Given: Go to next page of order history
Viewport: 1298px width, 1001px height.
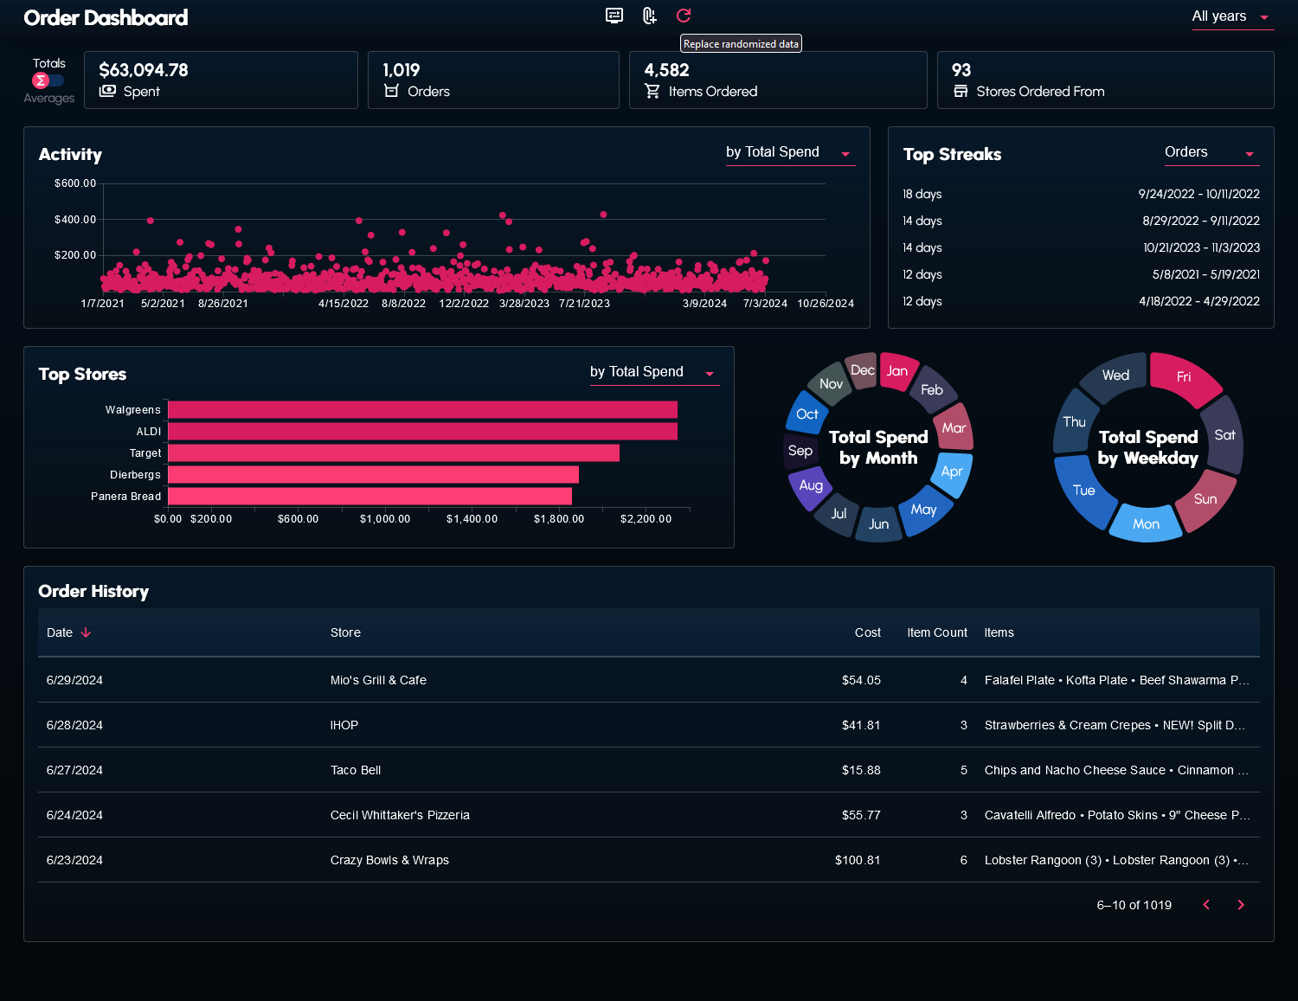Looking at the screenshot, I should click(1241, 905).
